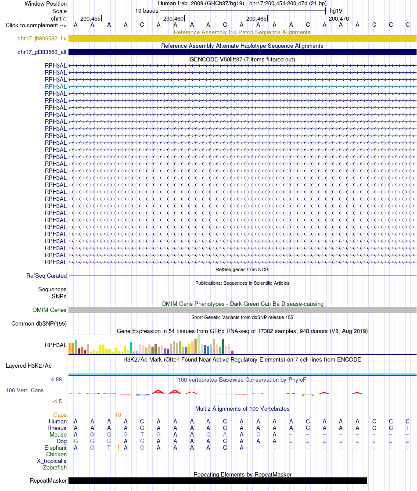Click the RPH3AL label beside the GTEx bar chart
This screenshot has height=491, width=417.
point(56,345)
